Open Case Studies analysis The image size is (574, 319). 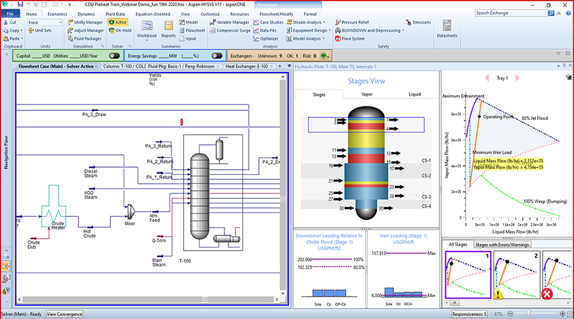pos(269,22)
